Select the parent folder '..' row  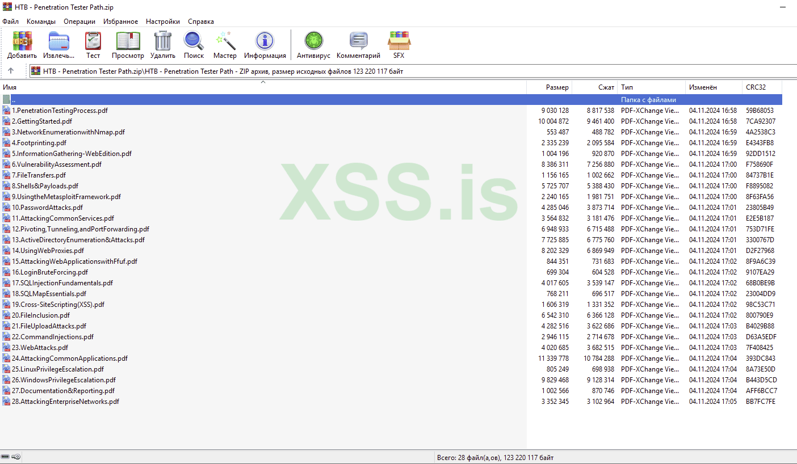point(391,100)
